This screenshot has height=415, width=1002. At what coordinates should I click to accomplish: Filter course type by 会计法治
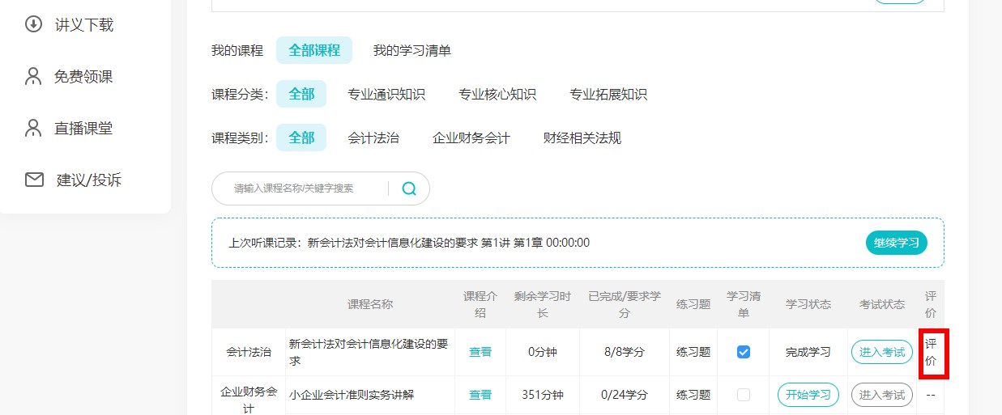373,138
